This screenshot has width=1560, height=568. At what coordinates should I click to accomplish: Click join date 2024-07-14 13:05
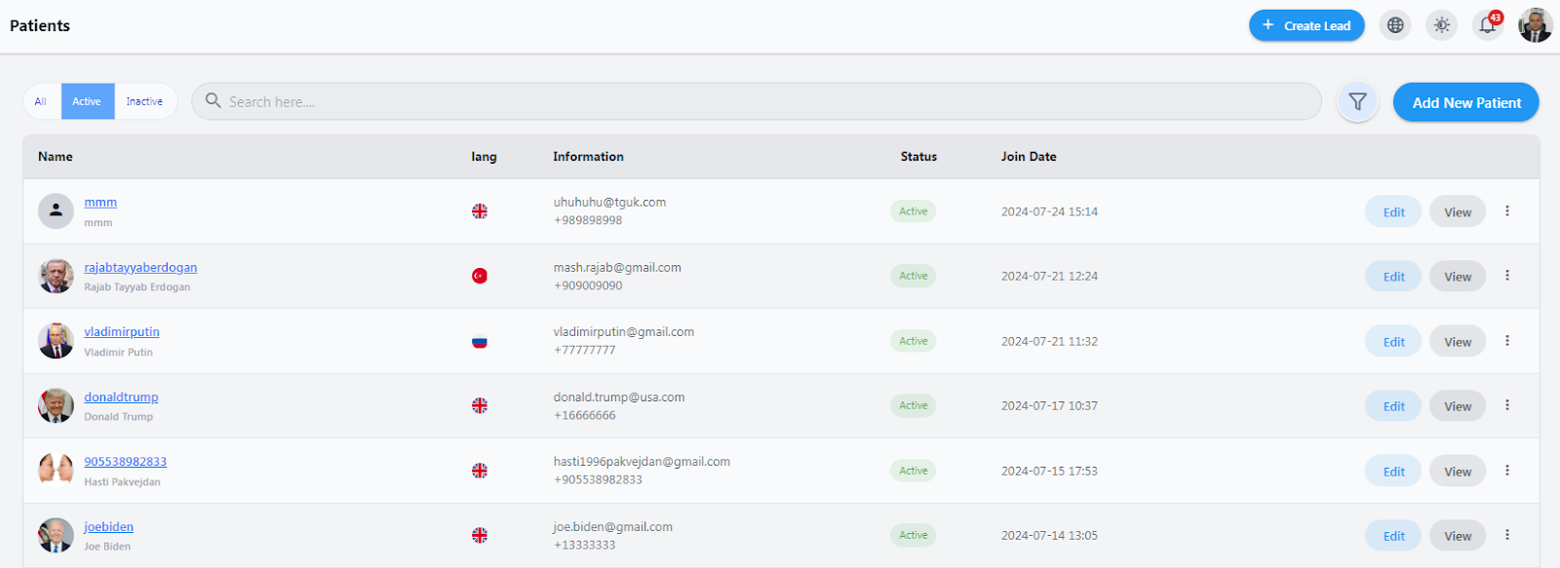(1049, 535)
